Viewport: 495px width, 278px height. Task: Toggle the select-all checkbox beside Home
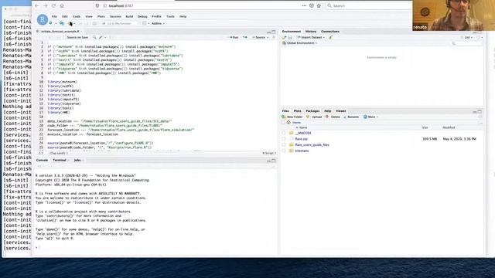coord(283,122)
